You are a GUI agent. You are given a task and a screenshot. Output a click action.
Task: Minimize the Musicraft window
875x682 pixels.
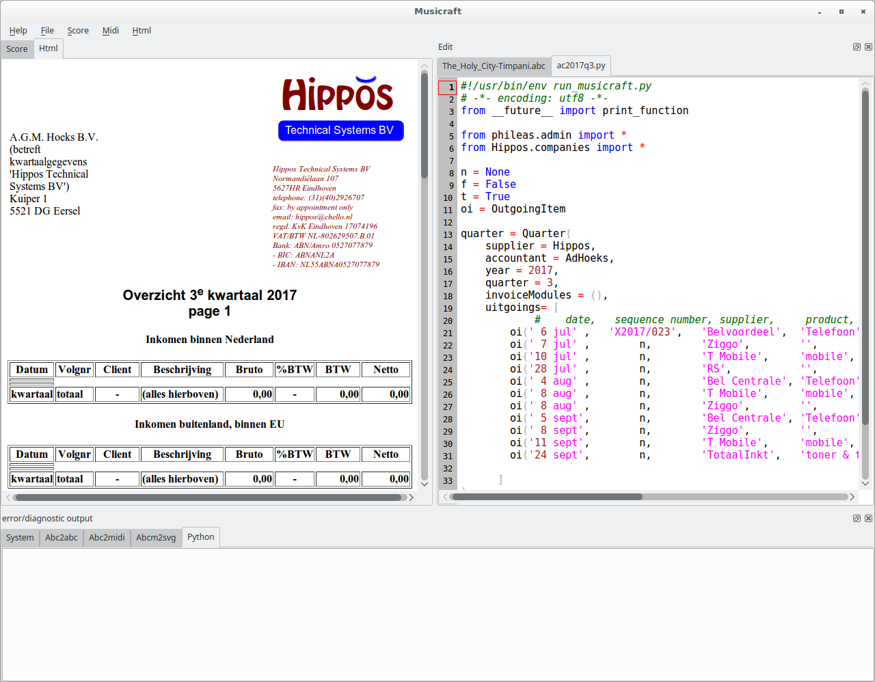tap(820, 12)
